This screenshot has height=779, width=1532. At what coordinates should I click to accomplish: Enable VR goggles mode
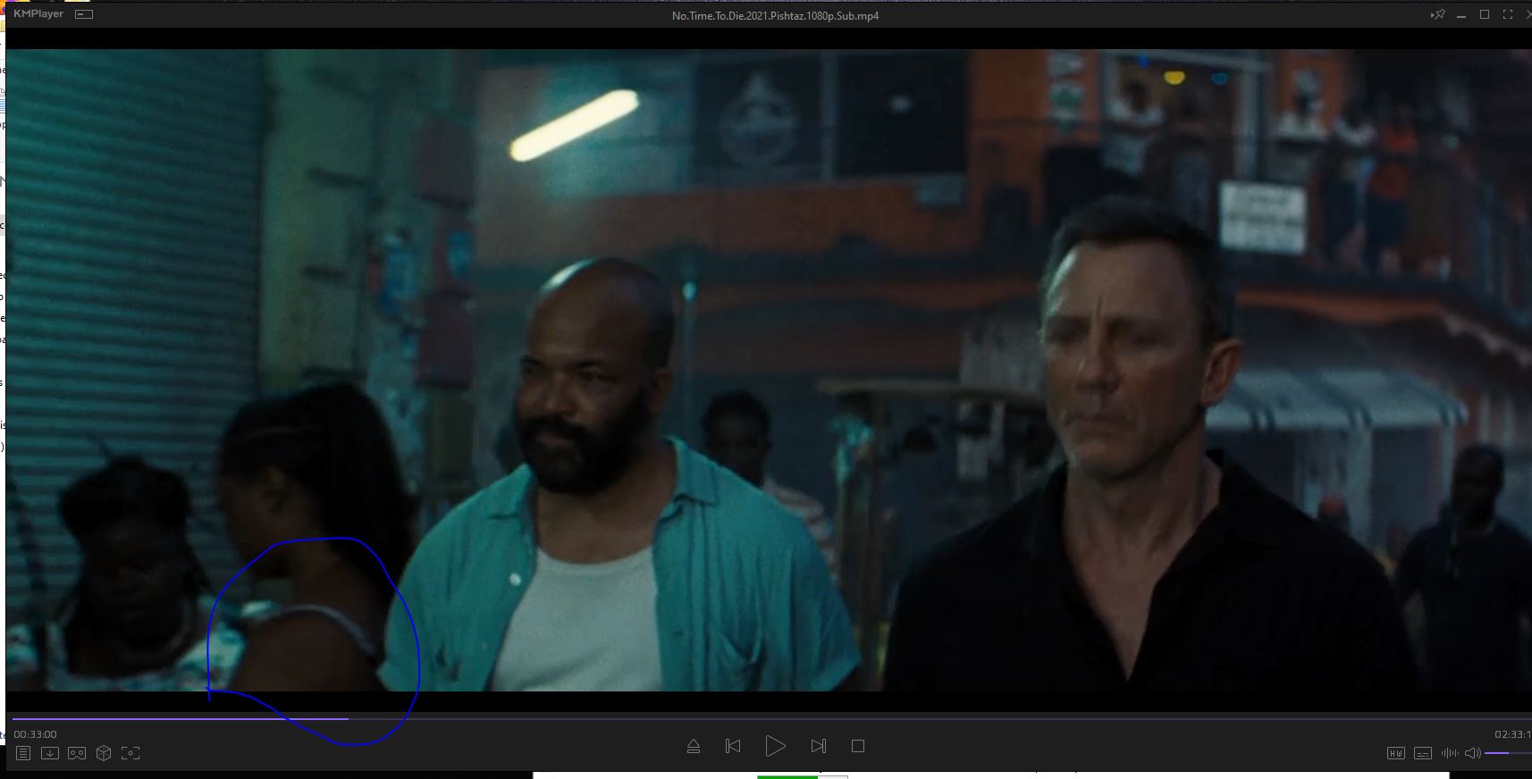click(77, 753)
